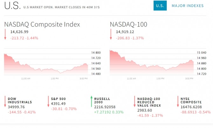Click the NASDAQ-100 red down arrow
The image size is (213, 128).
click(x=111, y=34)
